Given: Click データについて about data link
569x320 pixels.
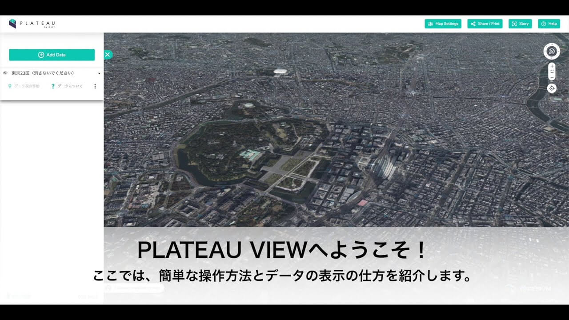Looking at the screenshot, I should (x=67, y=86).
